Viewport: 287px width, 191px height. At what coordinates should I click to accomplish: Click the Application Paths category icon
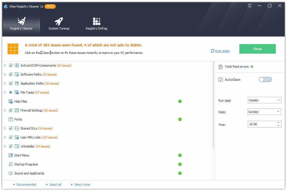pos(17,83)
